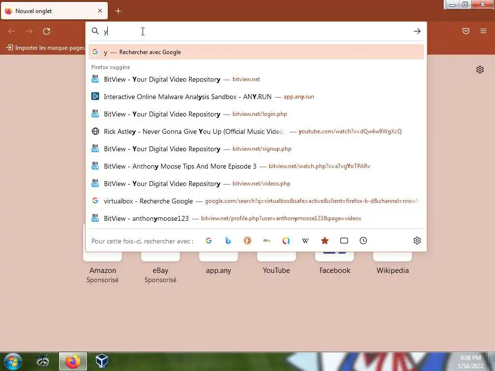Open search settings gear in dropdown
495x371 pixels.
point(417,241)
